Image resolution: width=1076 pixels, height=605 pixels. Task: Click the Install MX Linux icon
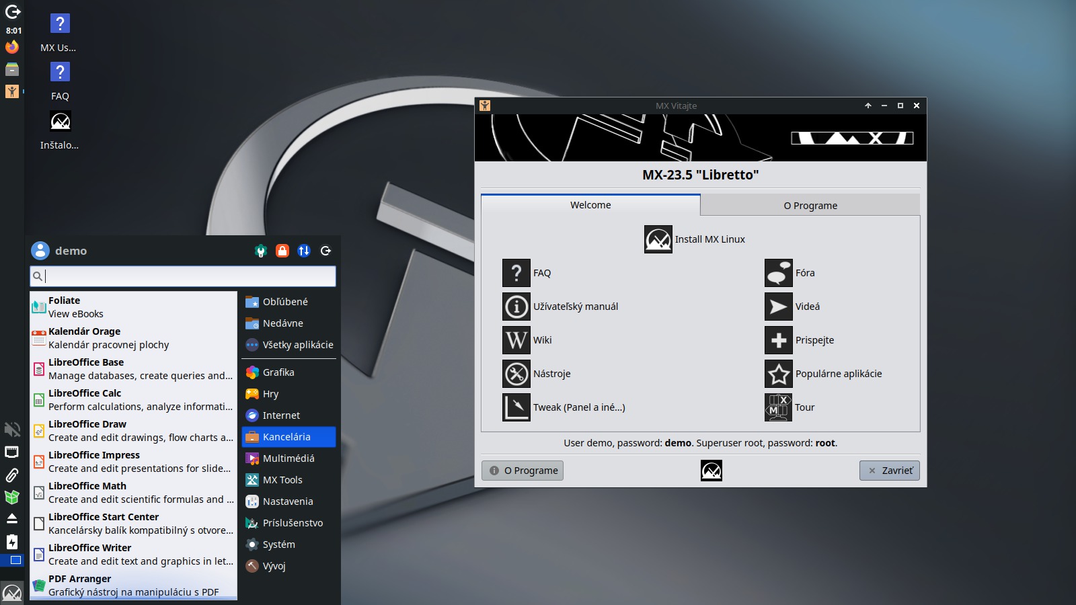(x=658, y=239)
